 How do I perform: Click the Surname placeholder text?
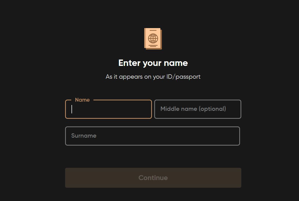tap(84, 136)
